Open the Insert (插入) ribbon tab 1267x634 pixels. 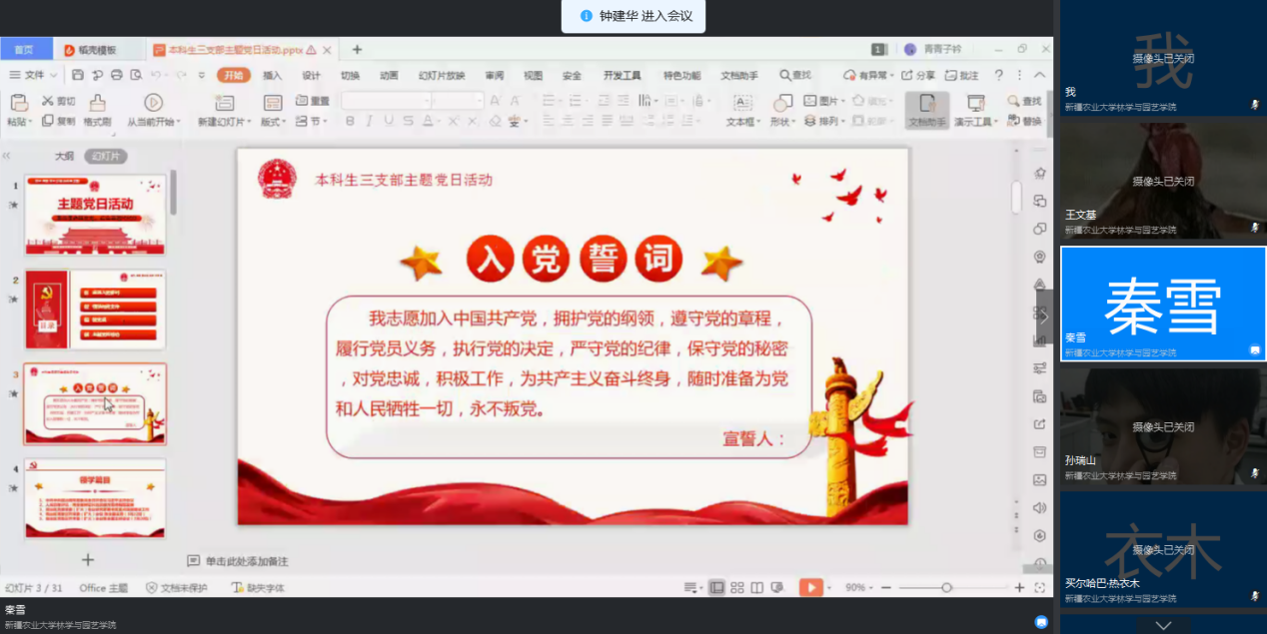point(272,75)
